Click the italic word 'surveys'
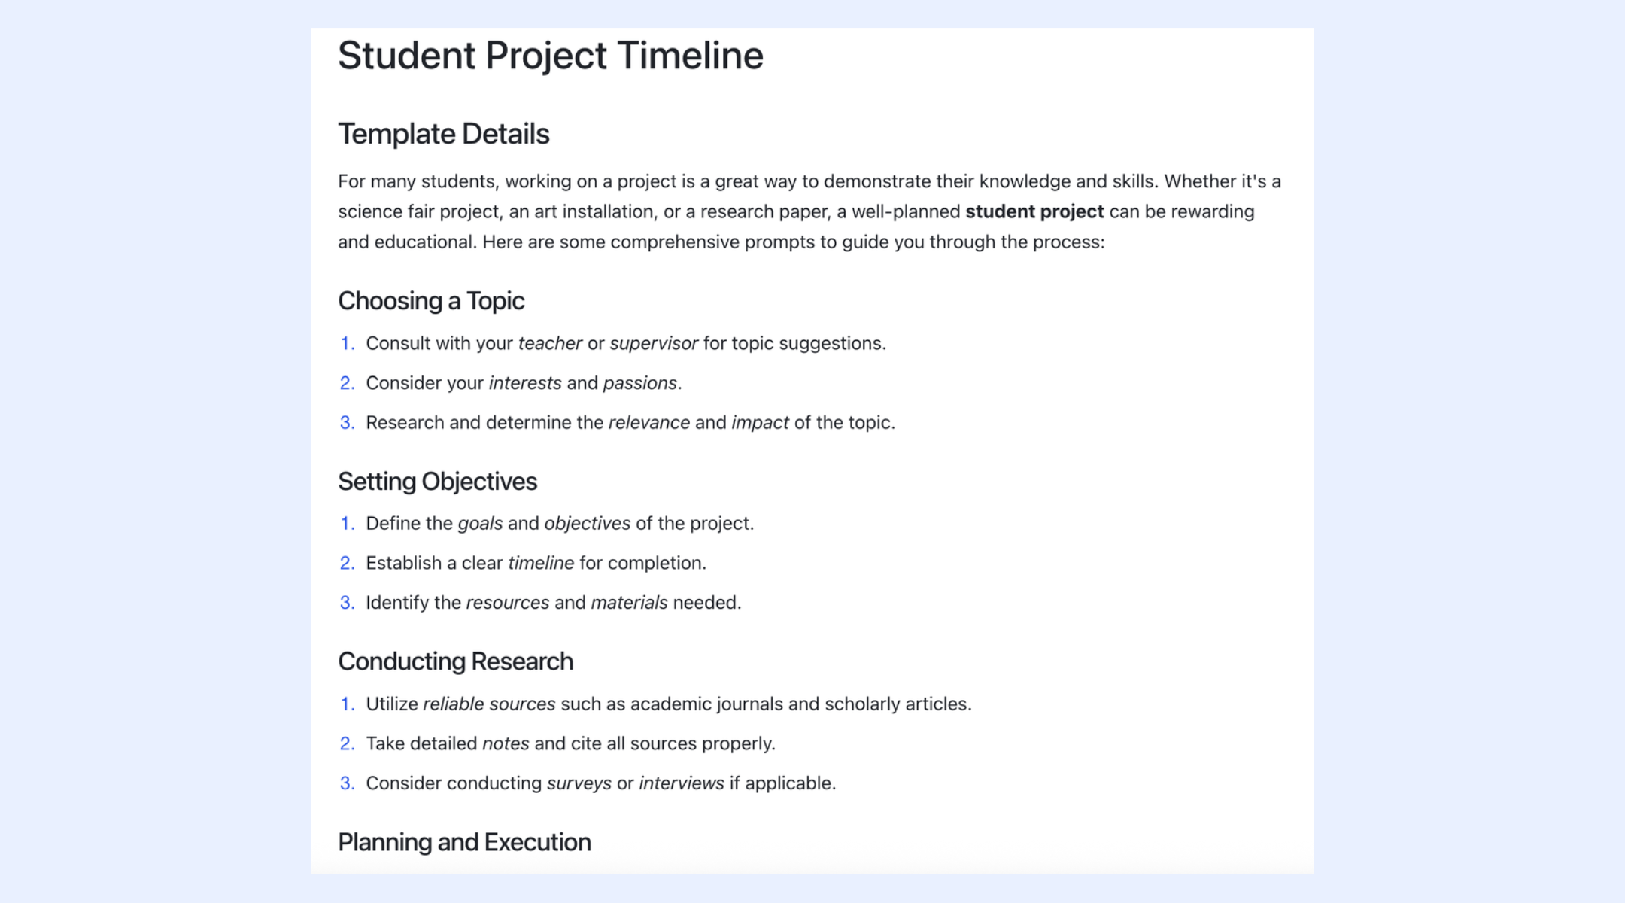The width and height of the screenshot is (1625, 903). pyautogui.click(x=579, y=784)
